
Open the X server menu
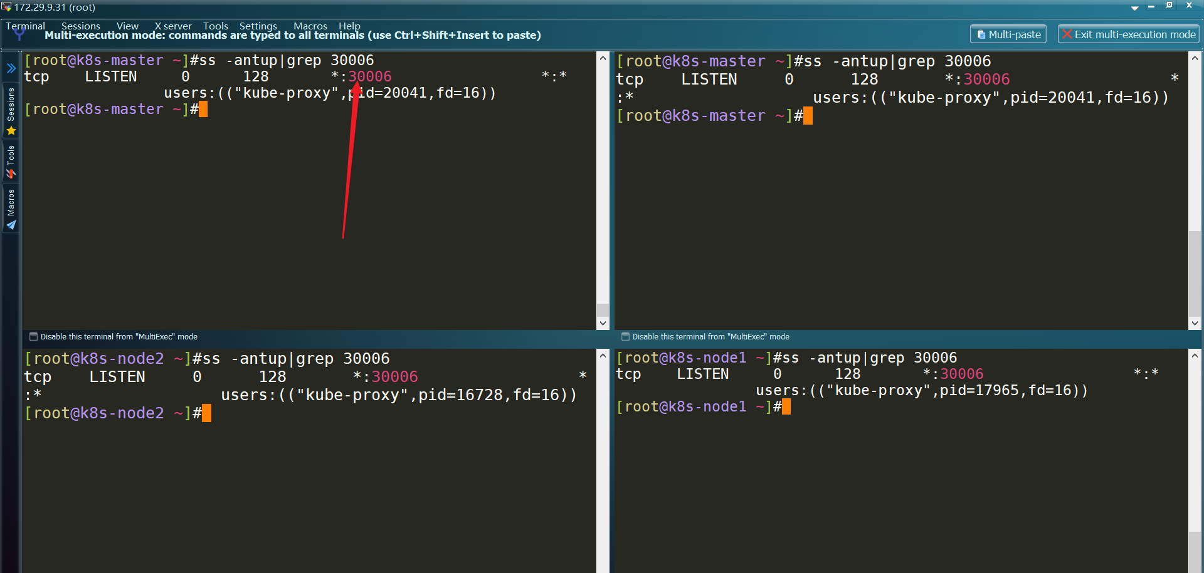pyautogui.click(x=173, y=26)
